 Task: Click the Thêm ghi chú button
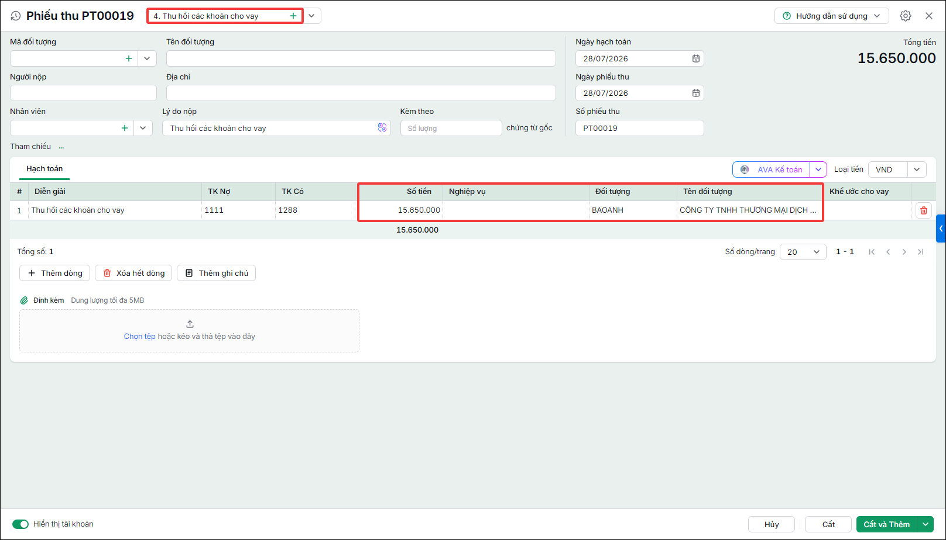217,273
